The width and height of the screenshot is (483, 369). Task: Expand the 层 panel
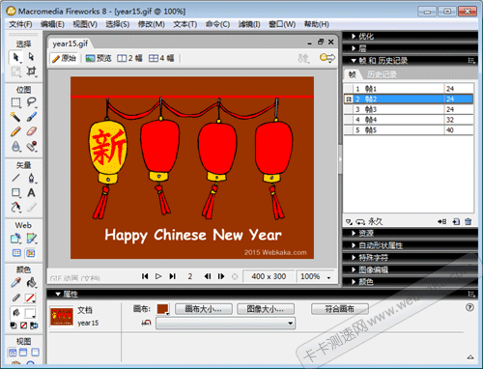coord(354,48)
